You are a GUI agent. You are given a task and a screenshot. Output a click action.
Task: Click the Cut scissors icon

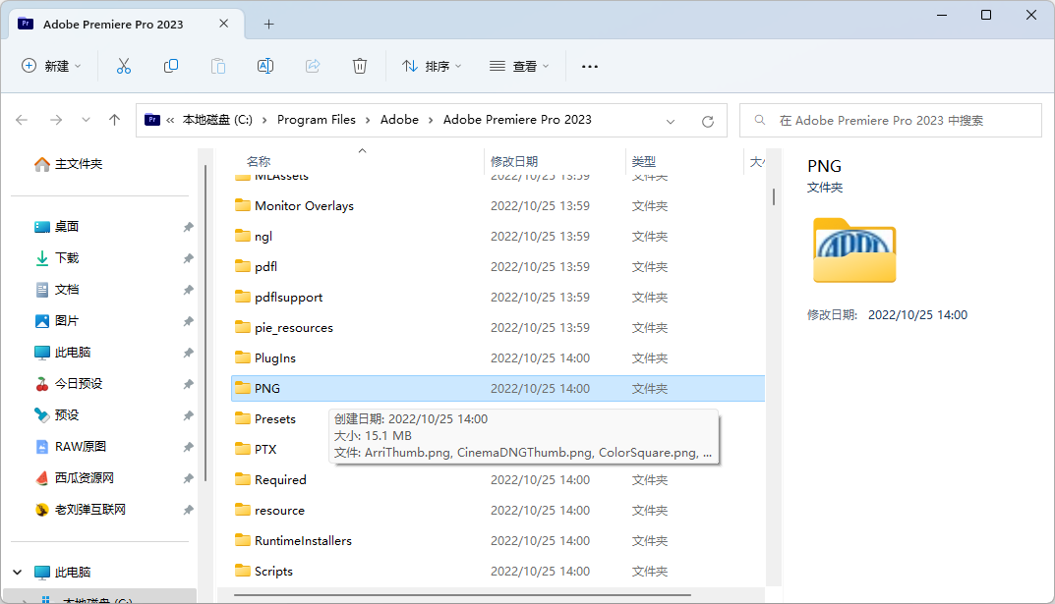[124, 66]
